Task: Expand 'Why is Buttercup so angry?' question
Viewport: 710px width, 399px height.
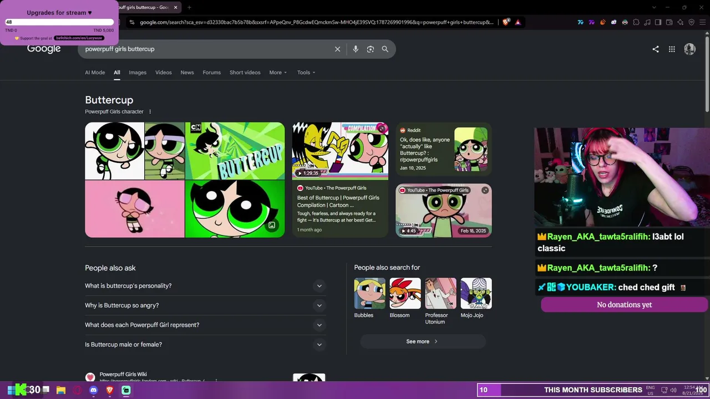Action: click(x=205, y=305)
